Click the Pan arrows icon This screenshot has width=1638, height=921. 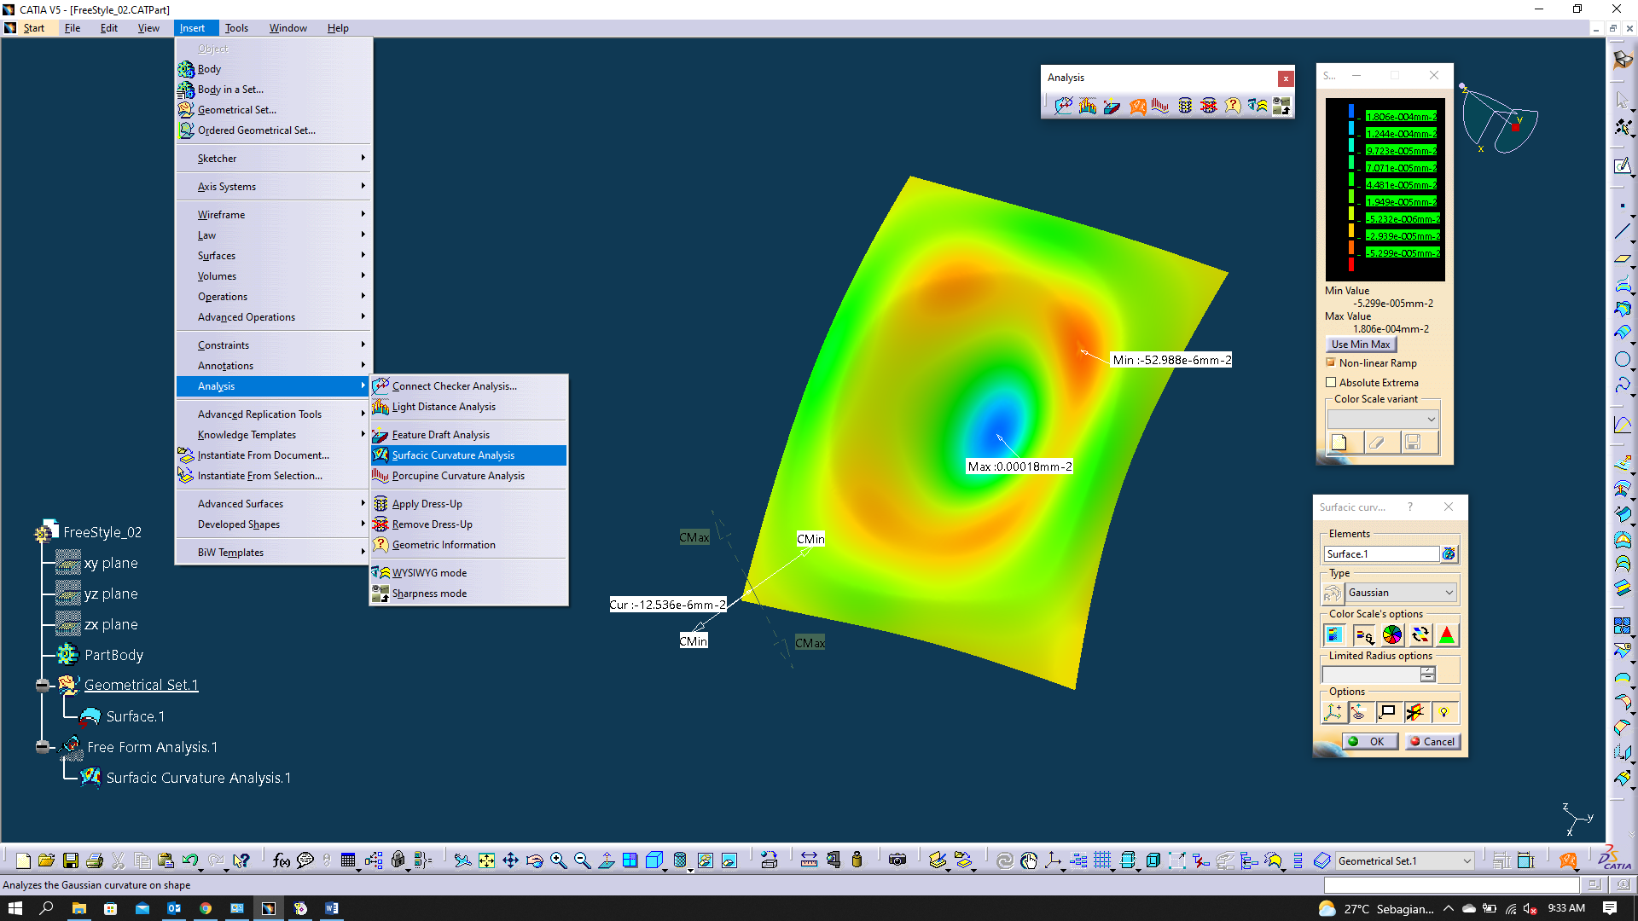click(x=510, y=860)
